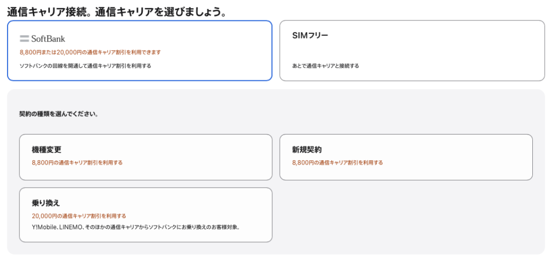The image size is (550, 262).
Task: Click あとで通信キャリアと接続する text
Action: click(325, 66)
